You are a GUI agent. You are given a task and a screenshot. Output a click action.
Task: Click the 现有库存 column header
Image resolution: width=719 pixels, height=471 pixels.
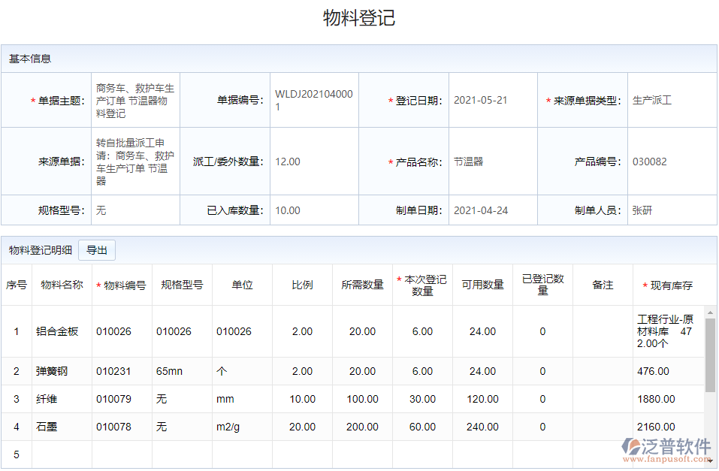669,285
